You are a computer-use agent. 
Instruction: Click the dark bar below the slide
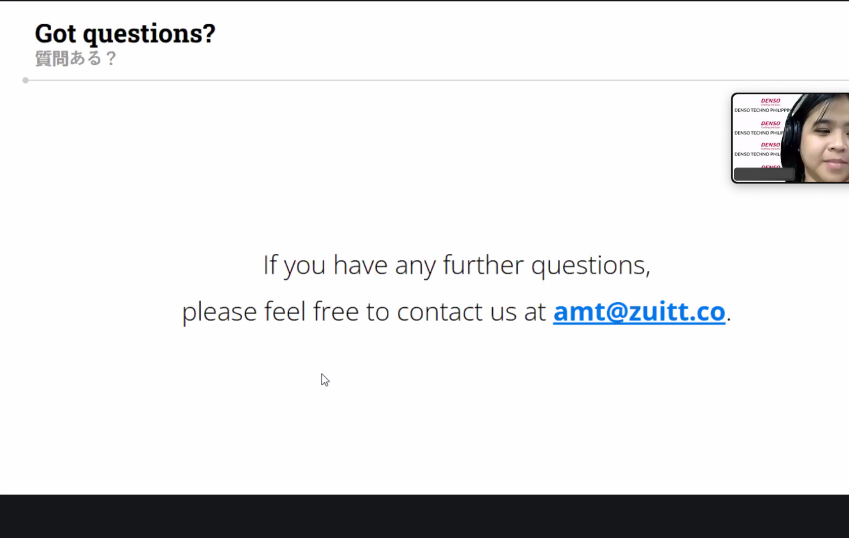click(x=424, y=516)
